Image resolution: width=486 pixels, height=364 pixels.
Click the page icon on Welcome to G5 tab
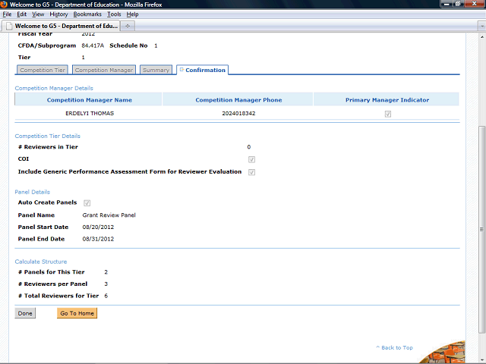pyautogui.click(x=9, y=26)
